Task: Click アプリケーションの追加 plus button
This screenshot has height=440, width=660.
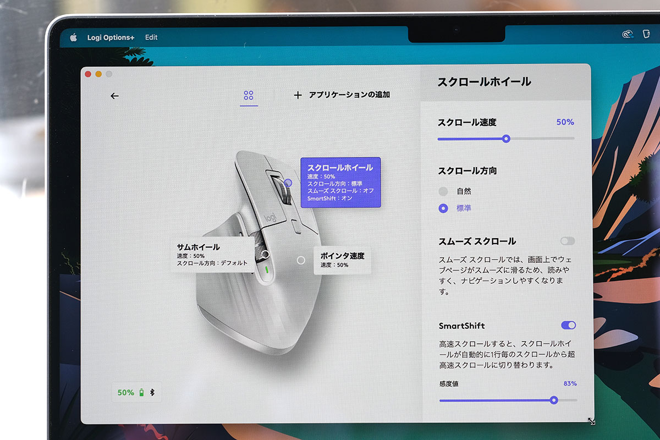Action: [x=342, y=95]
